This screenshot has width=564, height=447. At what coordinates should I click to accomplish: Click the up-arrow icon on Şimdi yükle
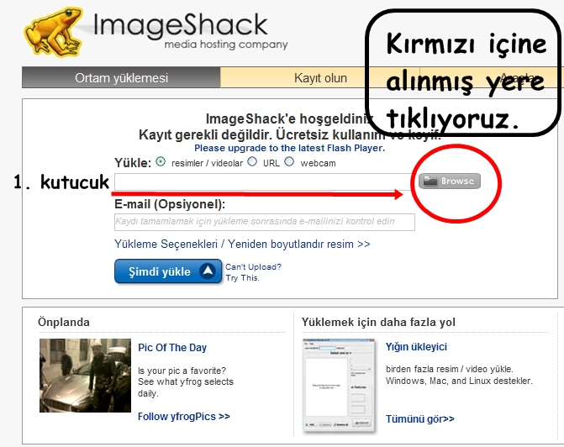(207, 271)
